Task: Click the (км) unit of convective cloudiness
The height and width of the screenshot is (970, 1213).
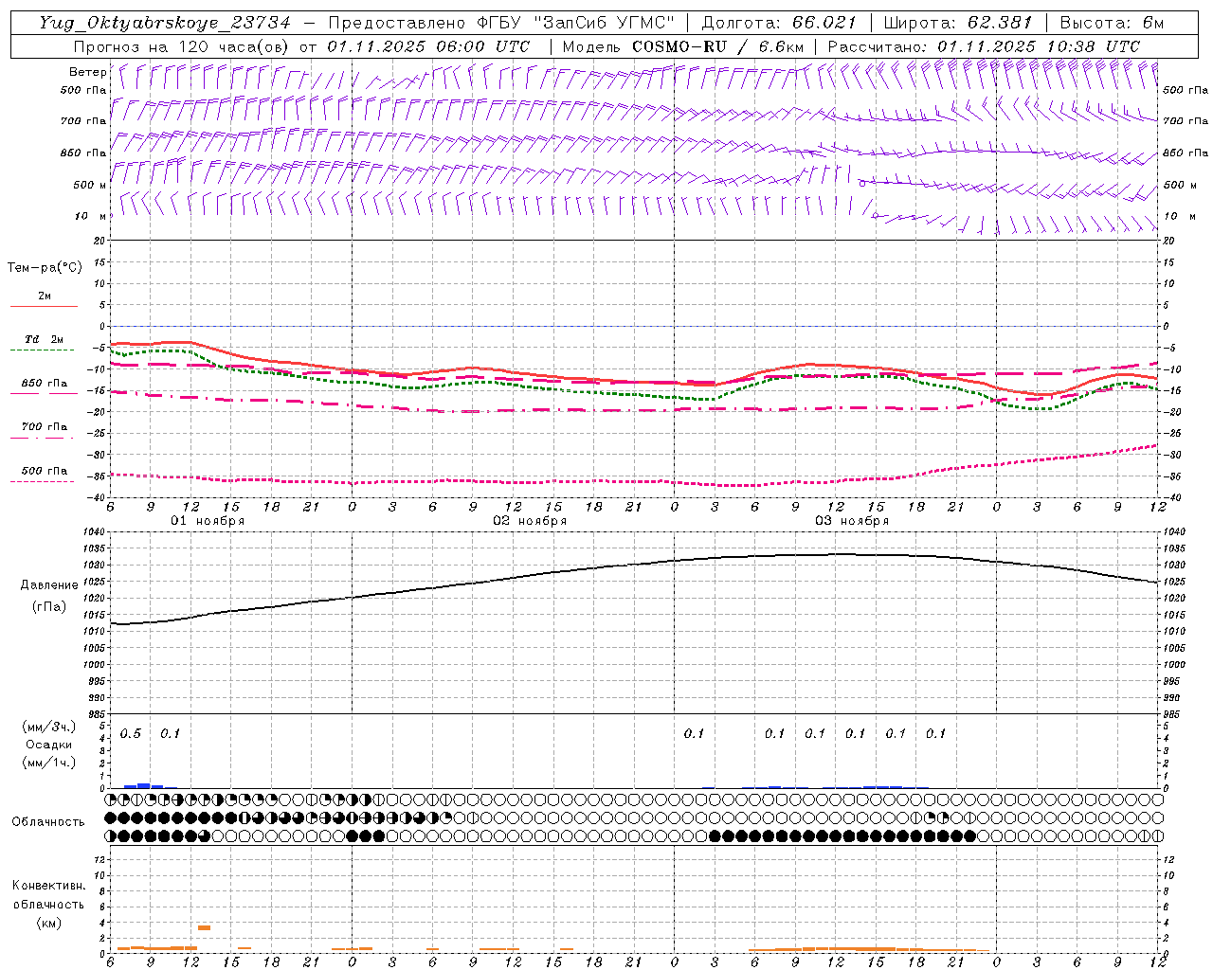Action: pyautogui.click(x=48, y=923)
